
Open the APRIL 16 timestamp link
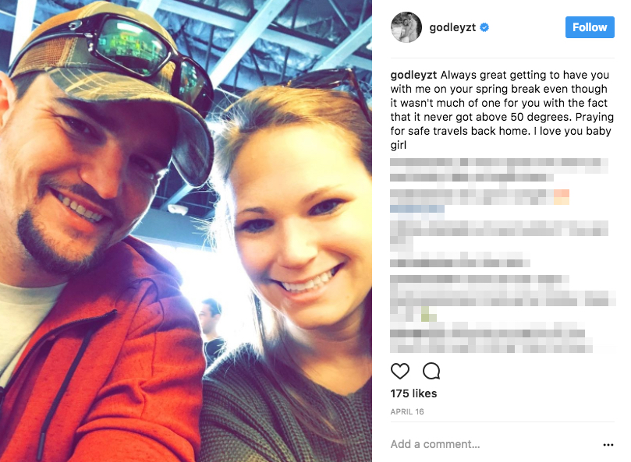(x=407, y=411)
